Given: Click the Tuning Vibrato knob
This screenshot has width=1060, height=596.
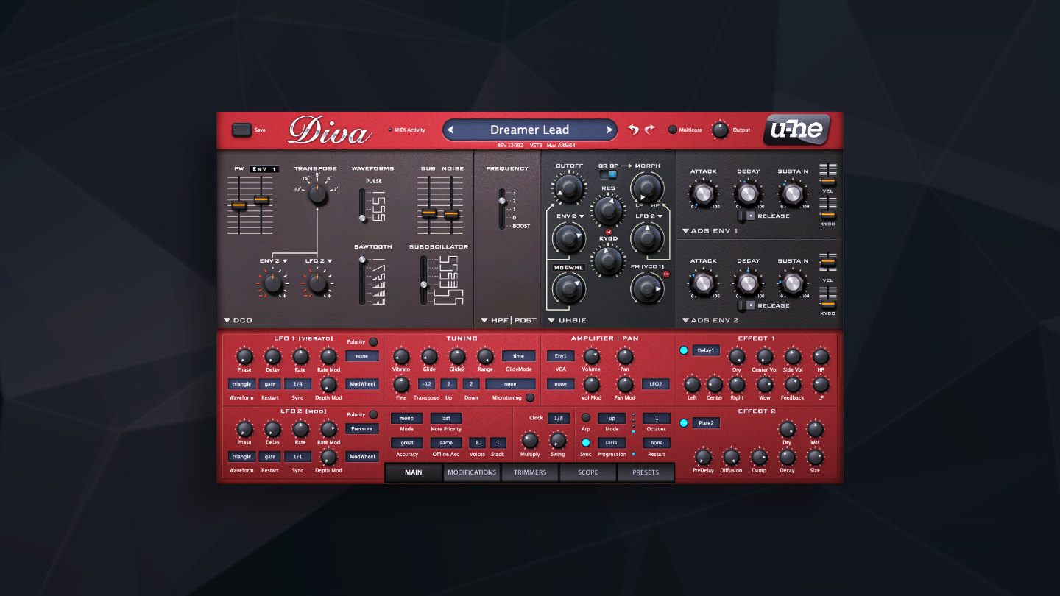Looking at the screenshot, I should coord(401,357).
